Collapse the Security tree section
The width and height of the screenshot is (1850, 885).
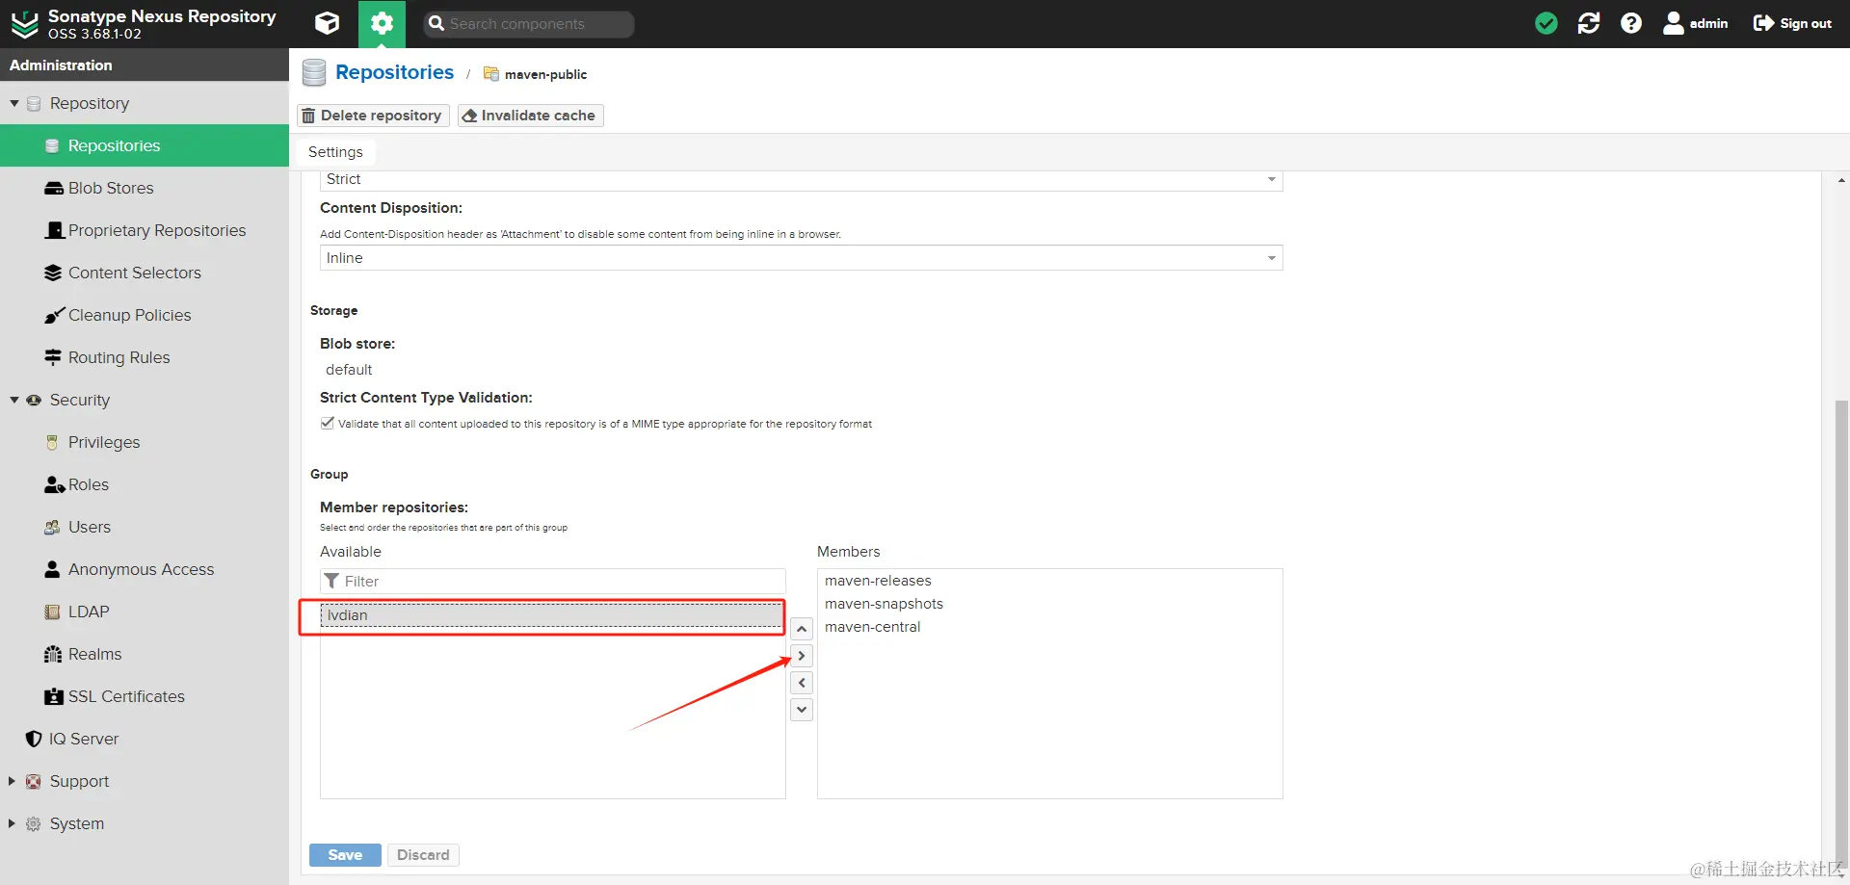tap(14, 400)
